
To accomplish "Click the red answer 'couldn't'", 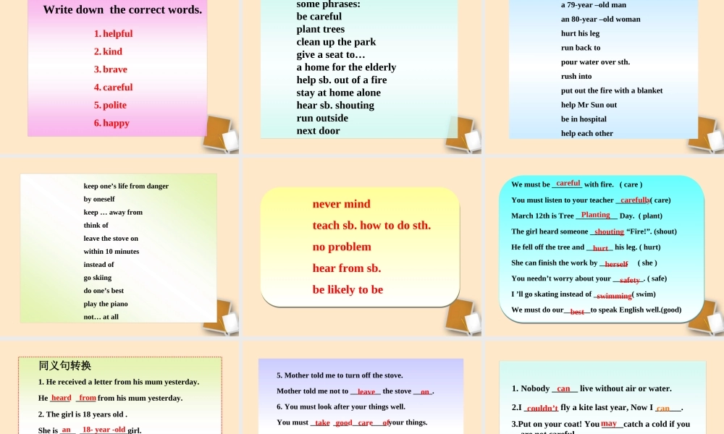I will (x=542, y=408).
